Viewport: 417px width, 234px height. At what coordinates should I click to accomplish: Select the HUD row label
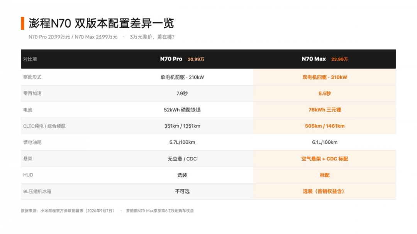click(28, 175)
